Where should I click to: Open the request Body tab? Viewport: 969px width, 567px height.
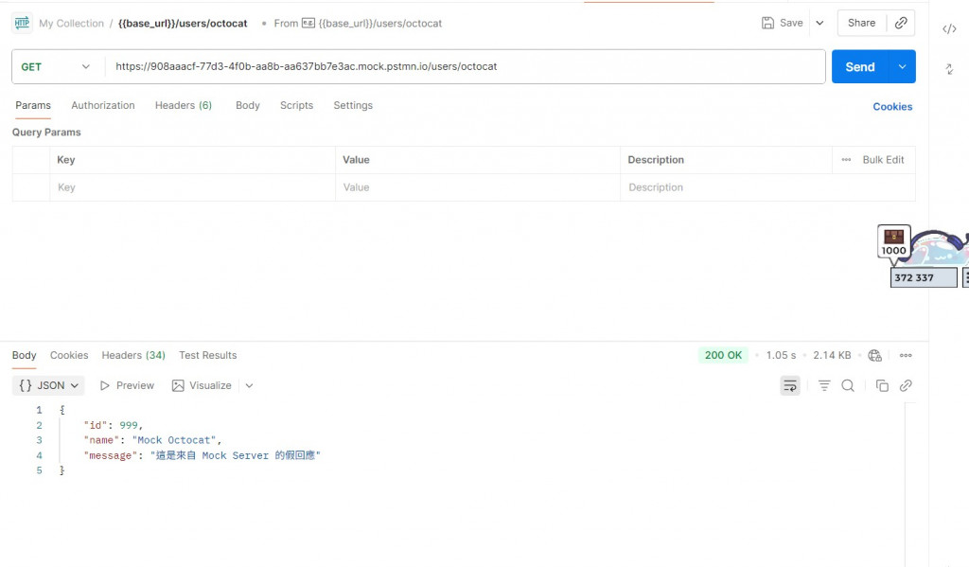pyautogui.click(x=247, y=105)
